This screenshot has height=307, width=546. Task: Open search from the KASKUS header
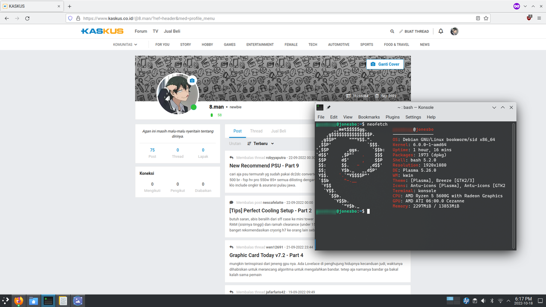[x=392, y=31]
